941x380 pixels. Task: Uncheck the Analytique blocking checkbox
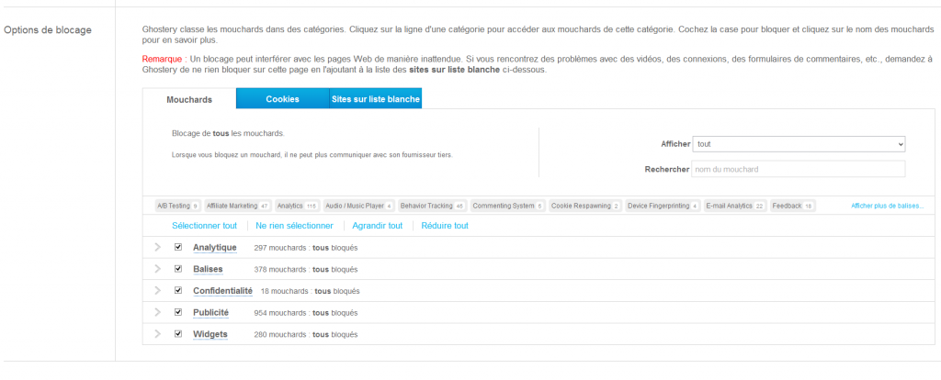click(x=178, y=247)
